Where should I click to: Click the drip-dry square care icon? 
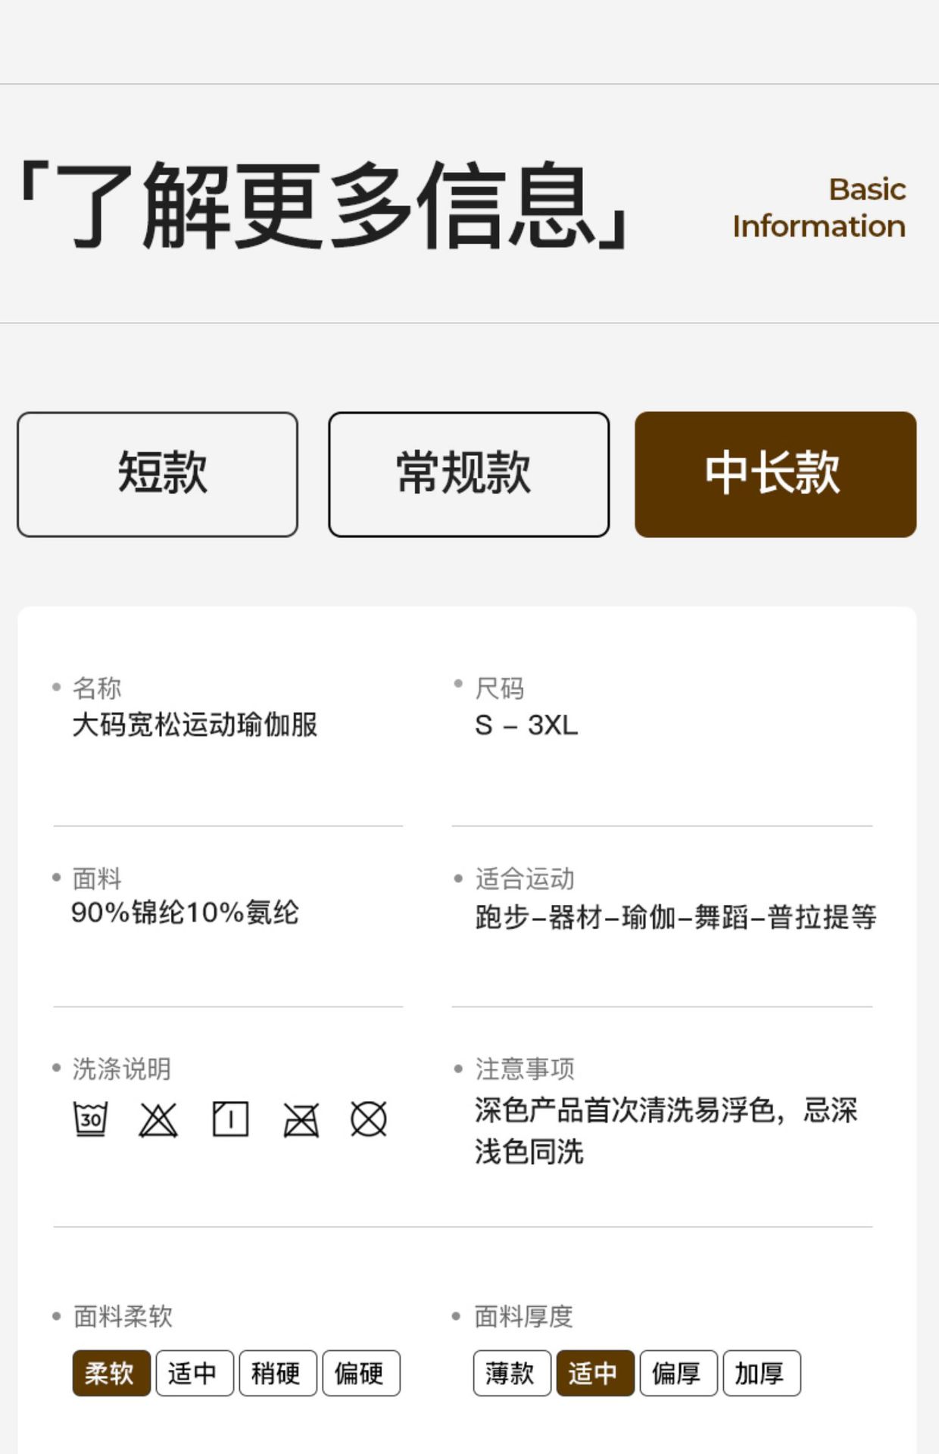pyautogui.click(x=230, y=1119)
